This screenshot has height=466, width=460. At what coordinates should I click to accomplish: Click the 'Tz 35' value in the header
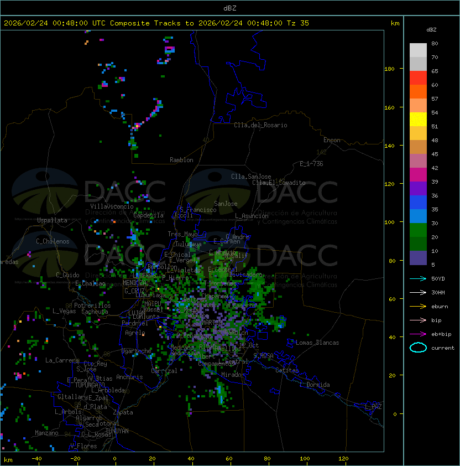pyautogui.click(x=298, y=23)
